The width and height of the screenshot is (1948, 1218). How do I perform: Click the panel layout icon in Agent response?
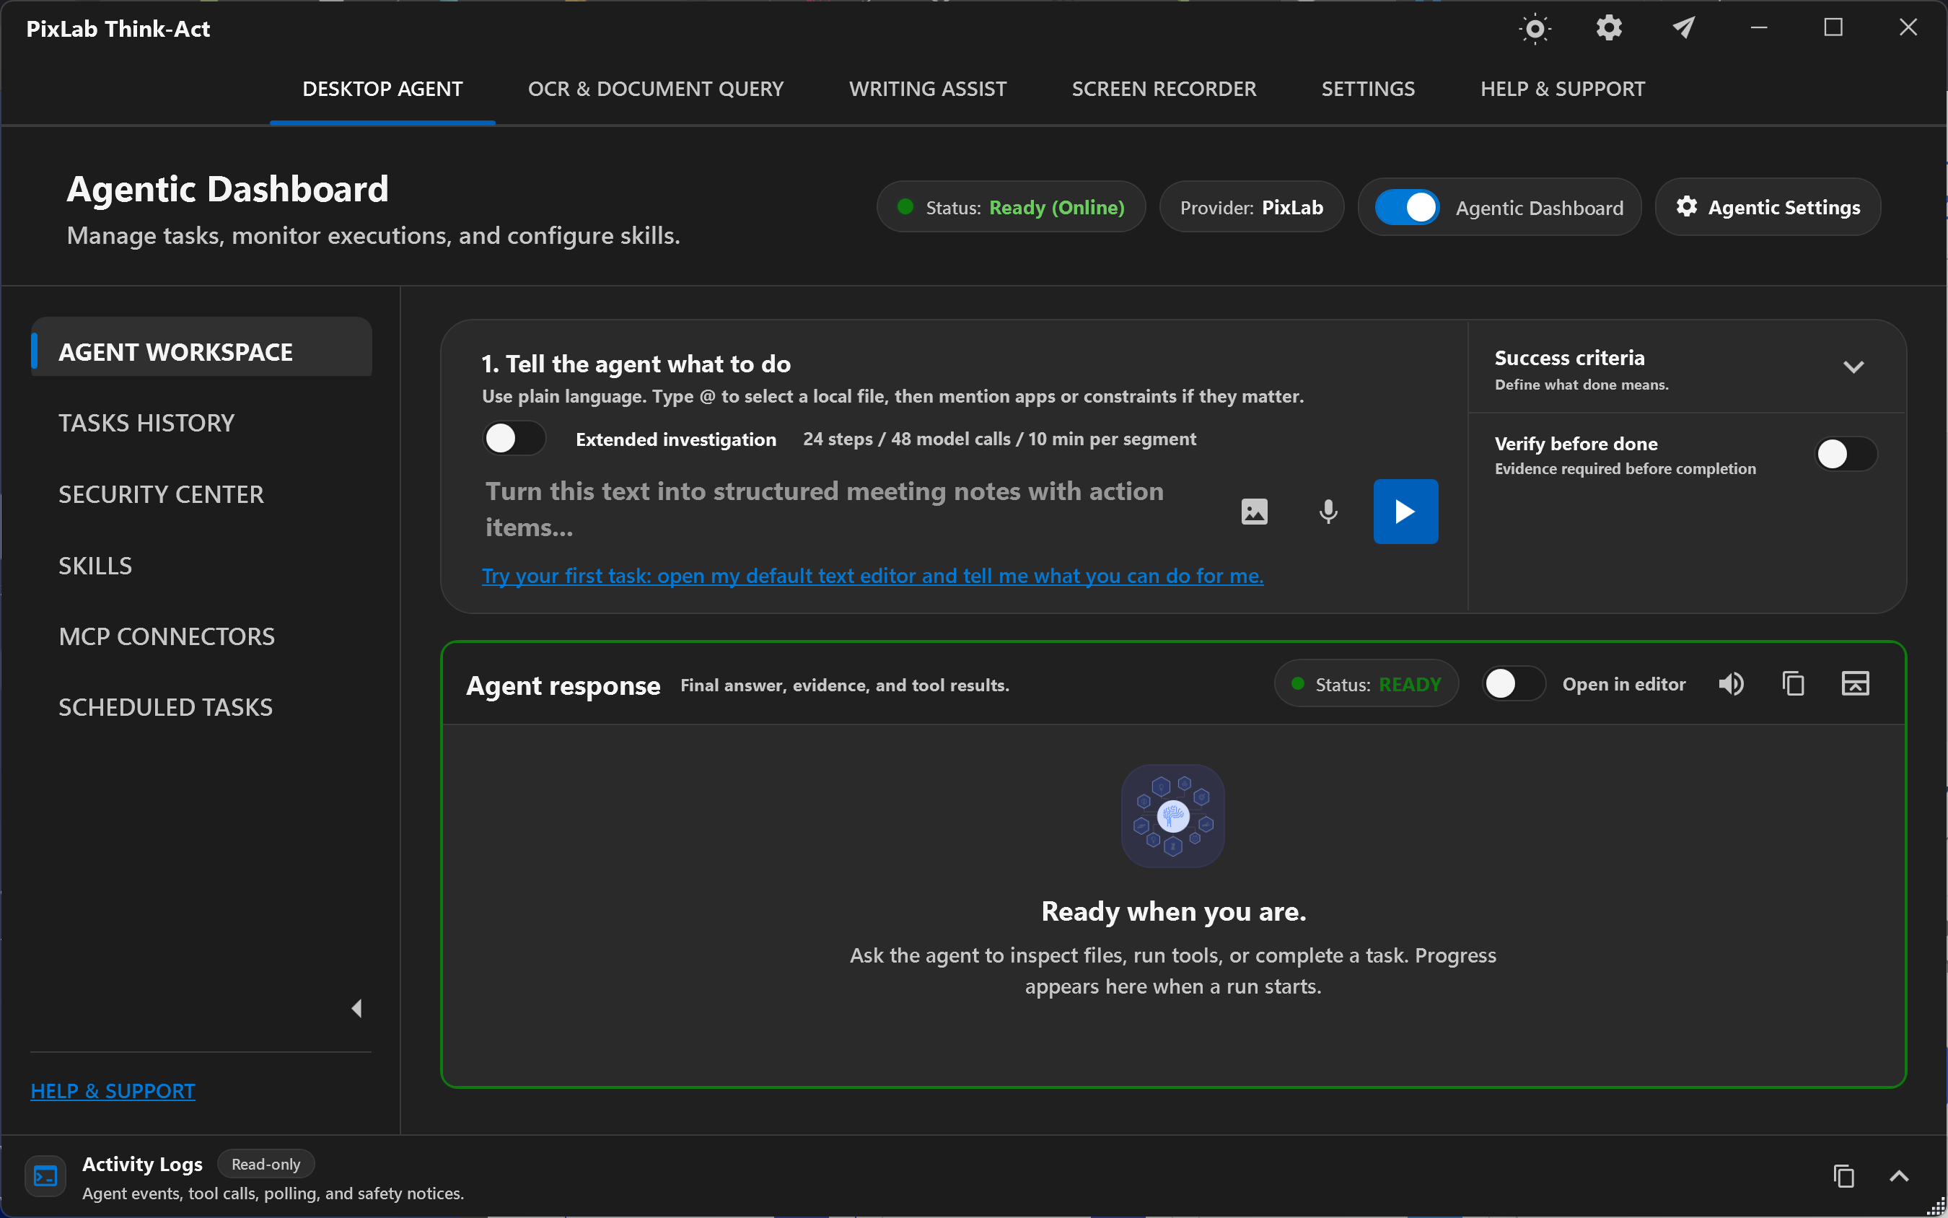(1855, 684)
